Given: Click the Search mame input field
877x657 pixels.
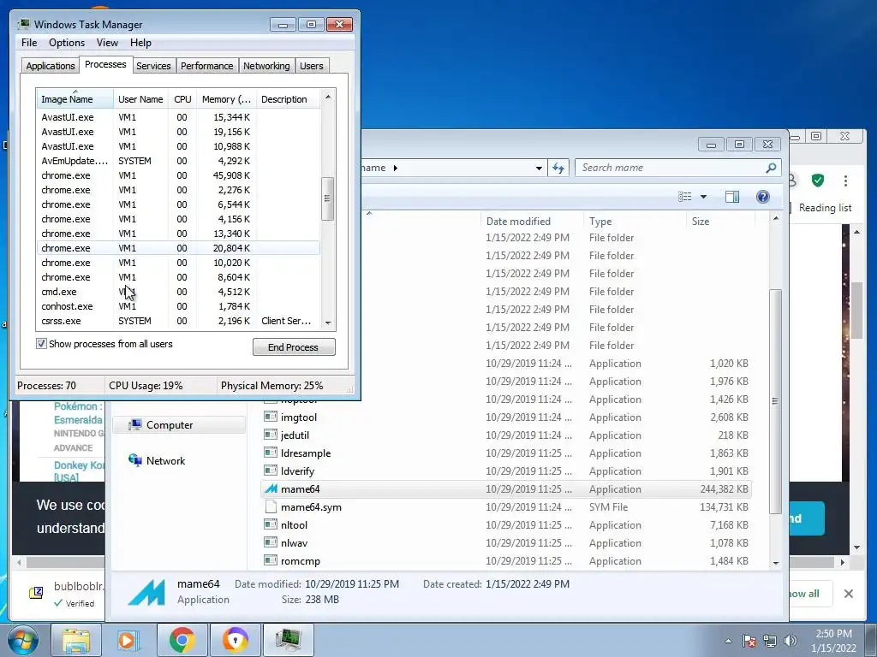Looking at the screenshot, I should tap(678, 168).
